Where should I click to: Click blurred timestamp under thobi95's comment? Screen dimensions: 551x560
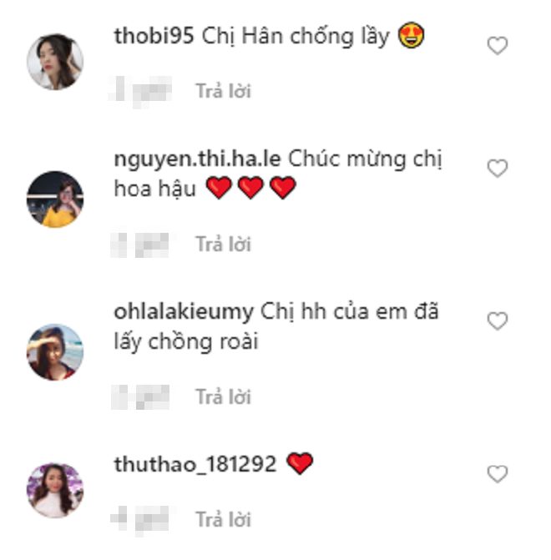click(x=140, y=92)
